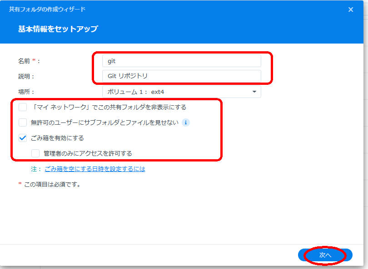Click the 共有フォルダの作成ウィザード title text

[47, 10]
